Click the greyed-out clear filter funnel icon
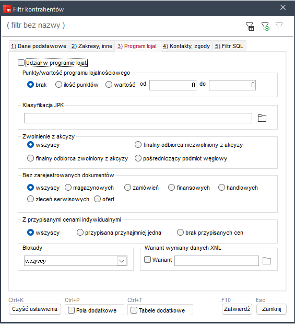295x324 pixels. tap(279, 27)
